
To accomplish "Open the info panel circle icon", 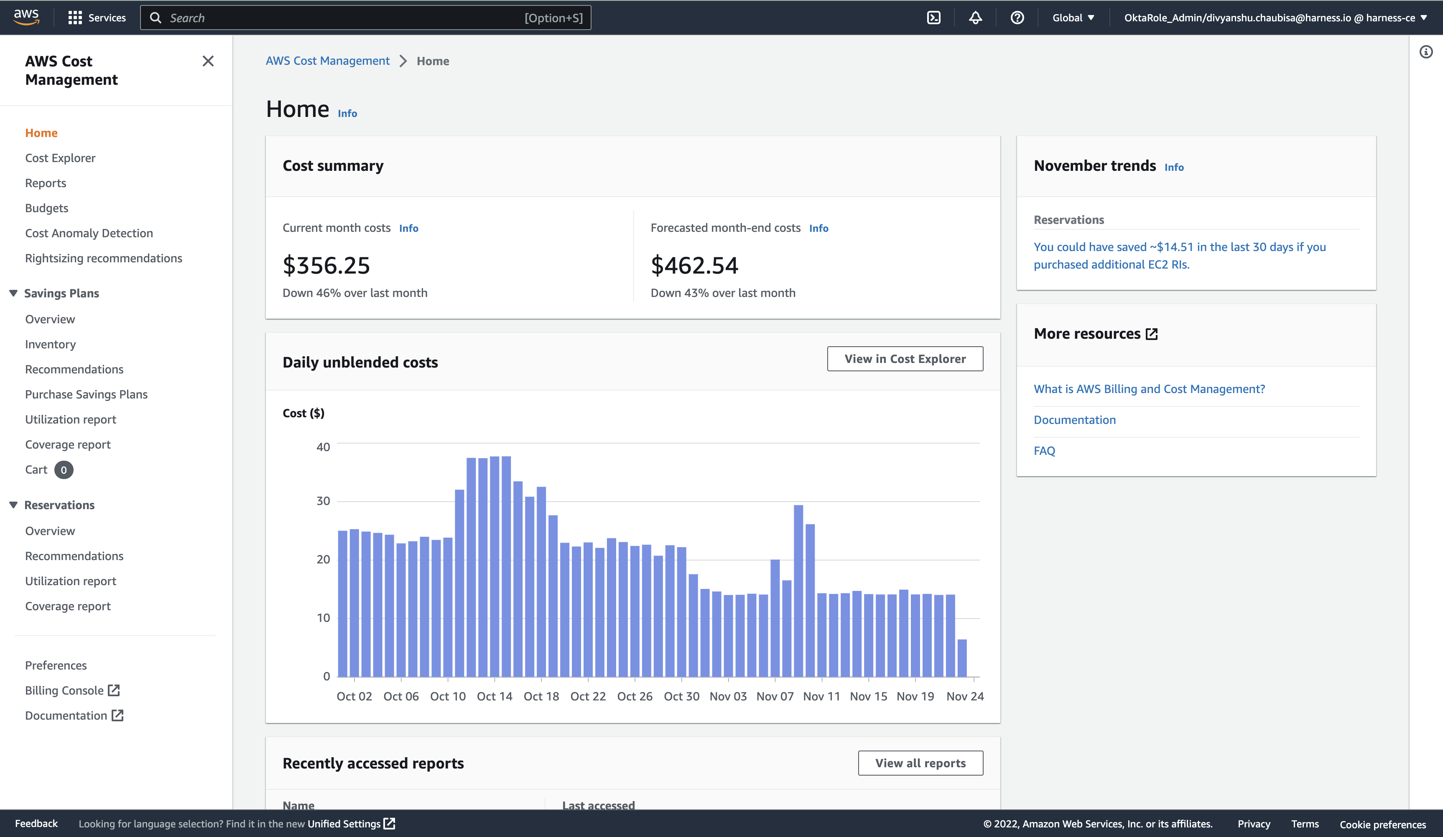I will [x=1426, y=52].
